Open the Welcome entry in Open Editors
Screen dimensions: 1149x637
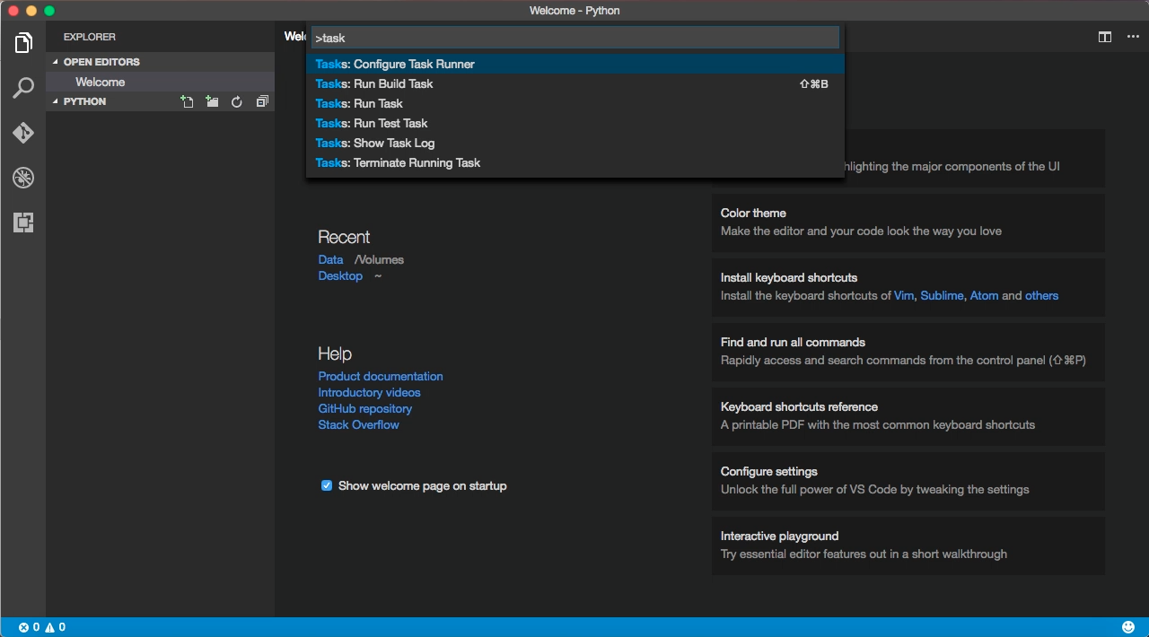click(x=161, y=82)
